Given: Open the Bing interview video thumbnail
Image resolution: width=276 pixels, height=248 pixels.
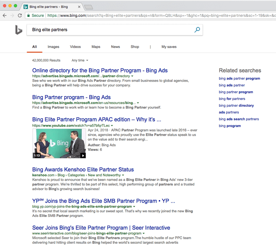Looking at the screenshot, I should (59, 143).
